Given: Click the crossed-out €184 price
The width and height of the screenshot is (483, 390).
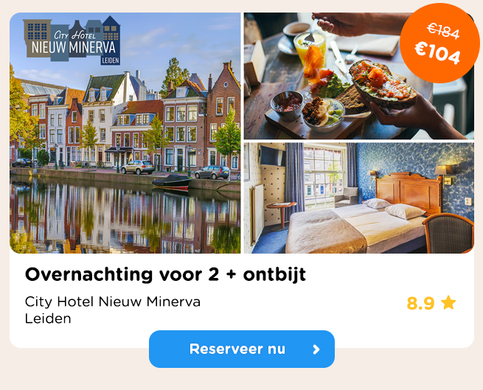Looking at the screenshot, I should [x=443, y=31].
